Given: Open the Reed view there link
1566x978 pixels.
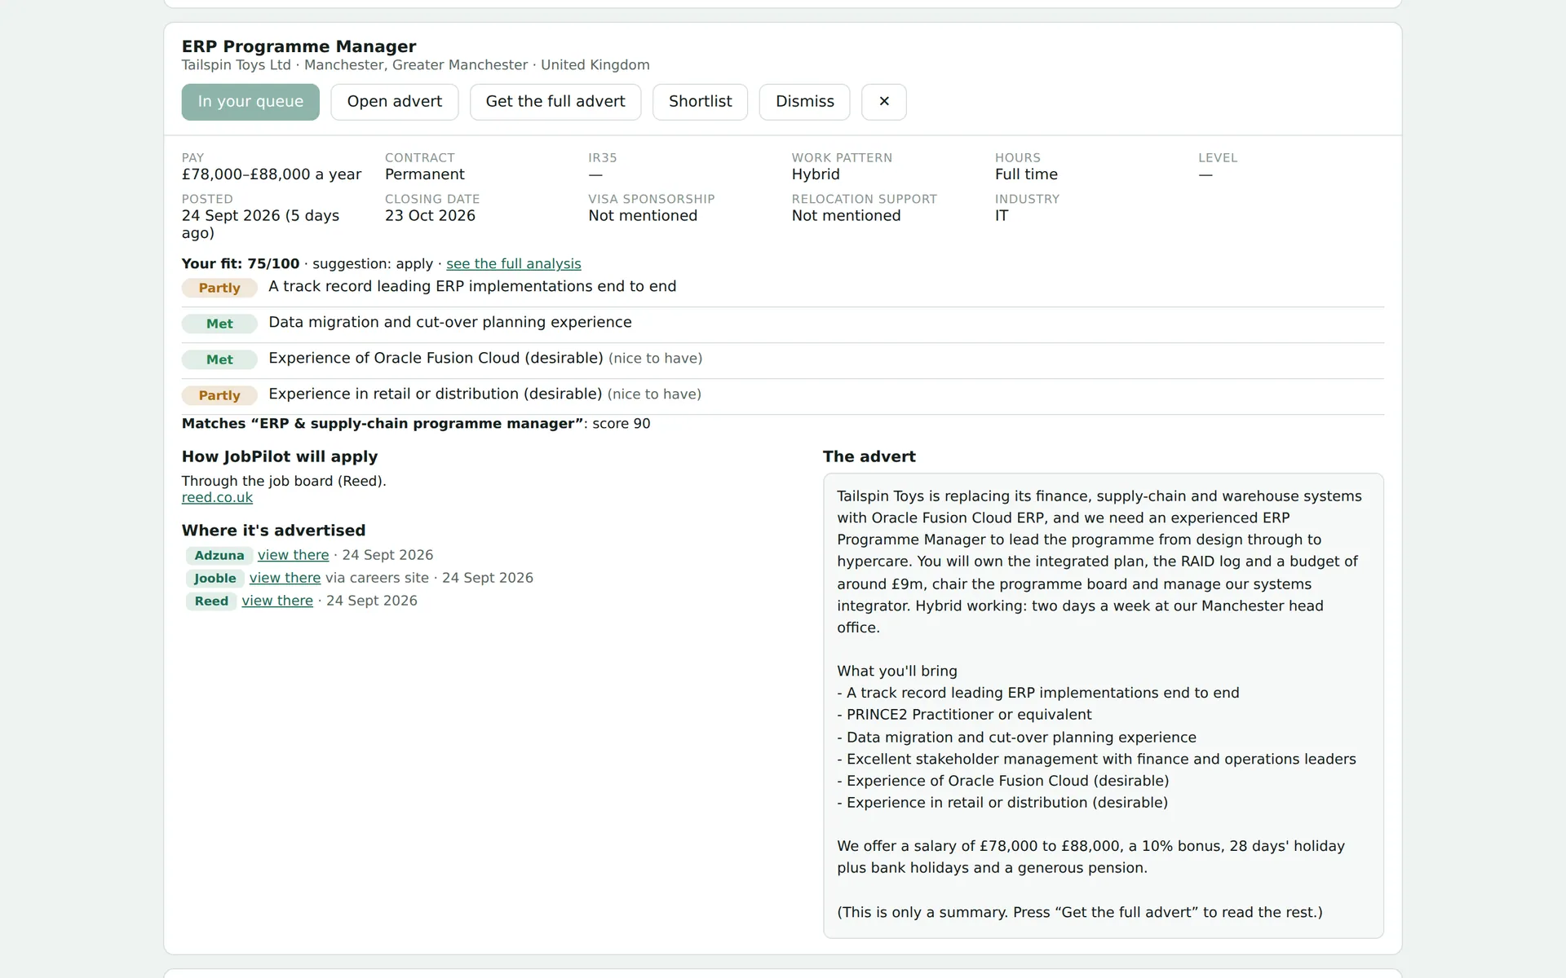Looking at the screenshot, I should click(x=277, y=601).
